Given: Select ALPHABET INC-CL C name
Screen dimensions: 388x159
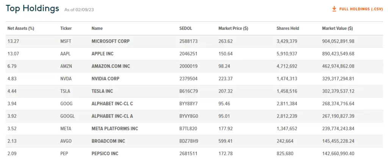Looking at the screenshot, I should click(112, 104).
